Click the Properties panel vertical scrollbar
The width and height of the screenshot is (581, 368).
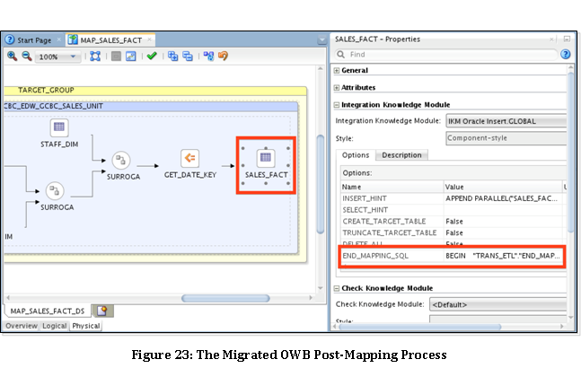570,153
